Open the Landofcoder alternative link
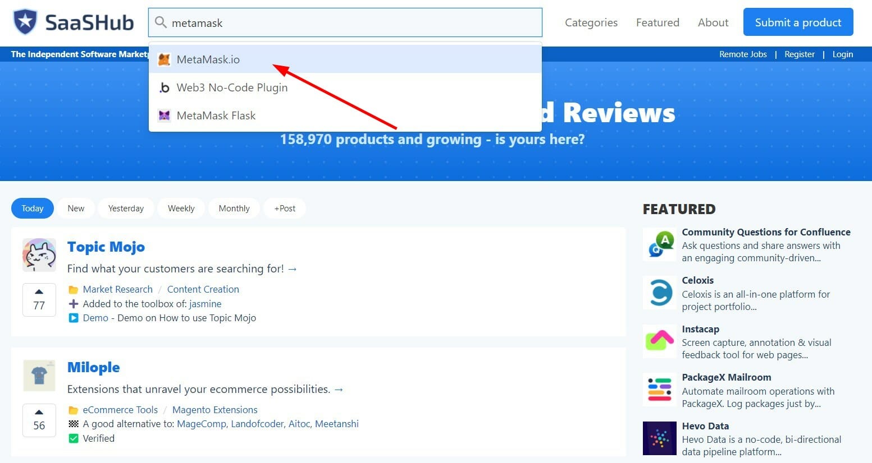Image resolution: width=872 pixels, height=463 pixels. point(258,424)
